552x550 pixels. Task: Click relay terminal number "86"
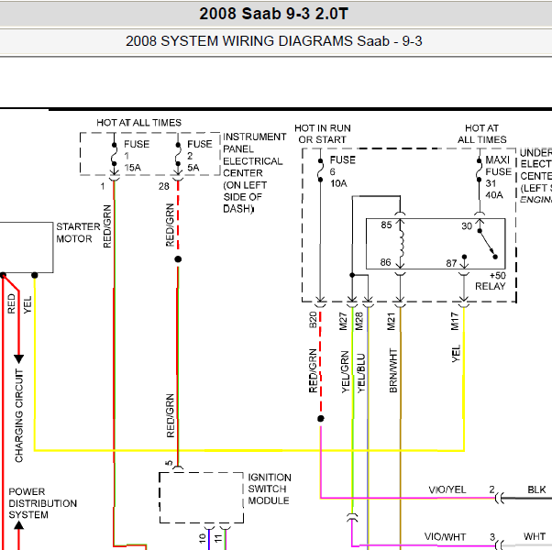coord(385,262)
